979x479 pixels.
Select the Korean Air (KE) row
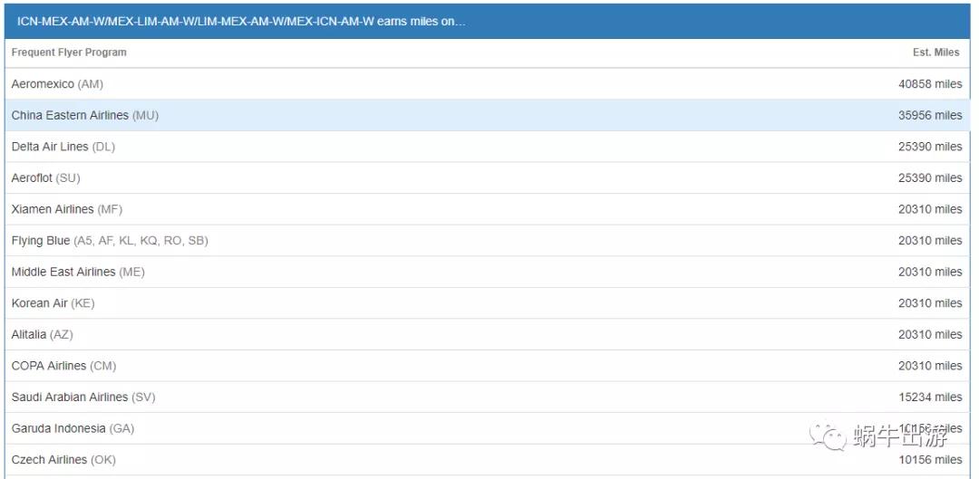coord(488,303)
